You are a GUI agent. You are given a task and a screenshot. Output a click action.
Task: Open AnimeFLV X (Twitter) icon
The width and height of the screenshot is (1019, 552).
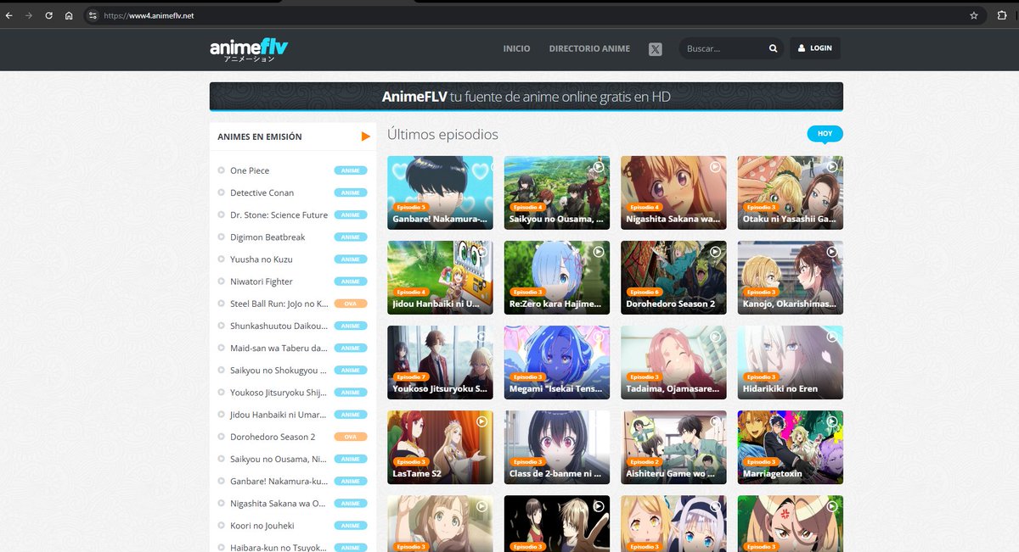(656, 48)
